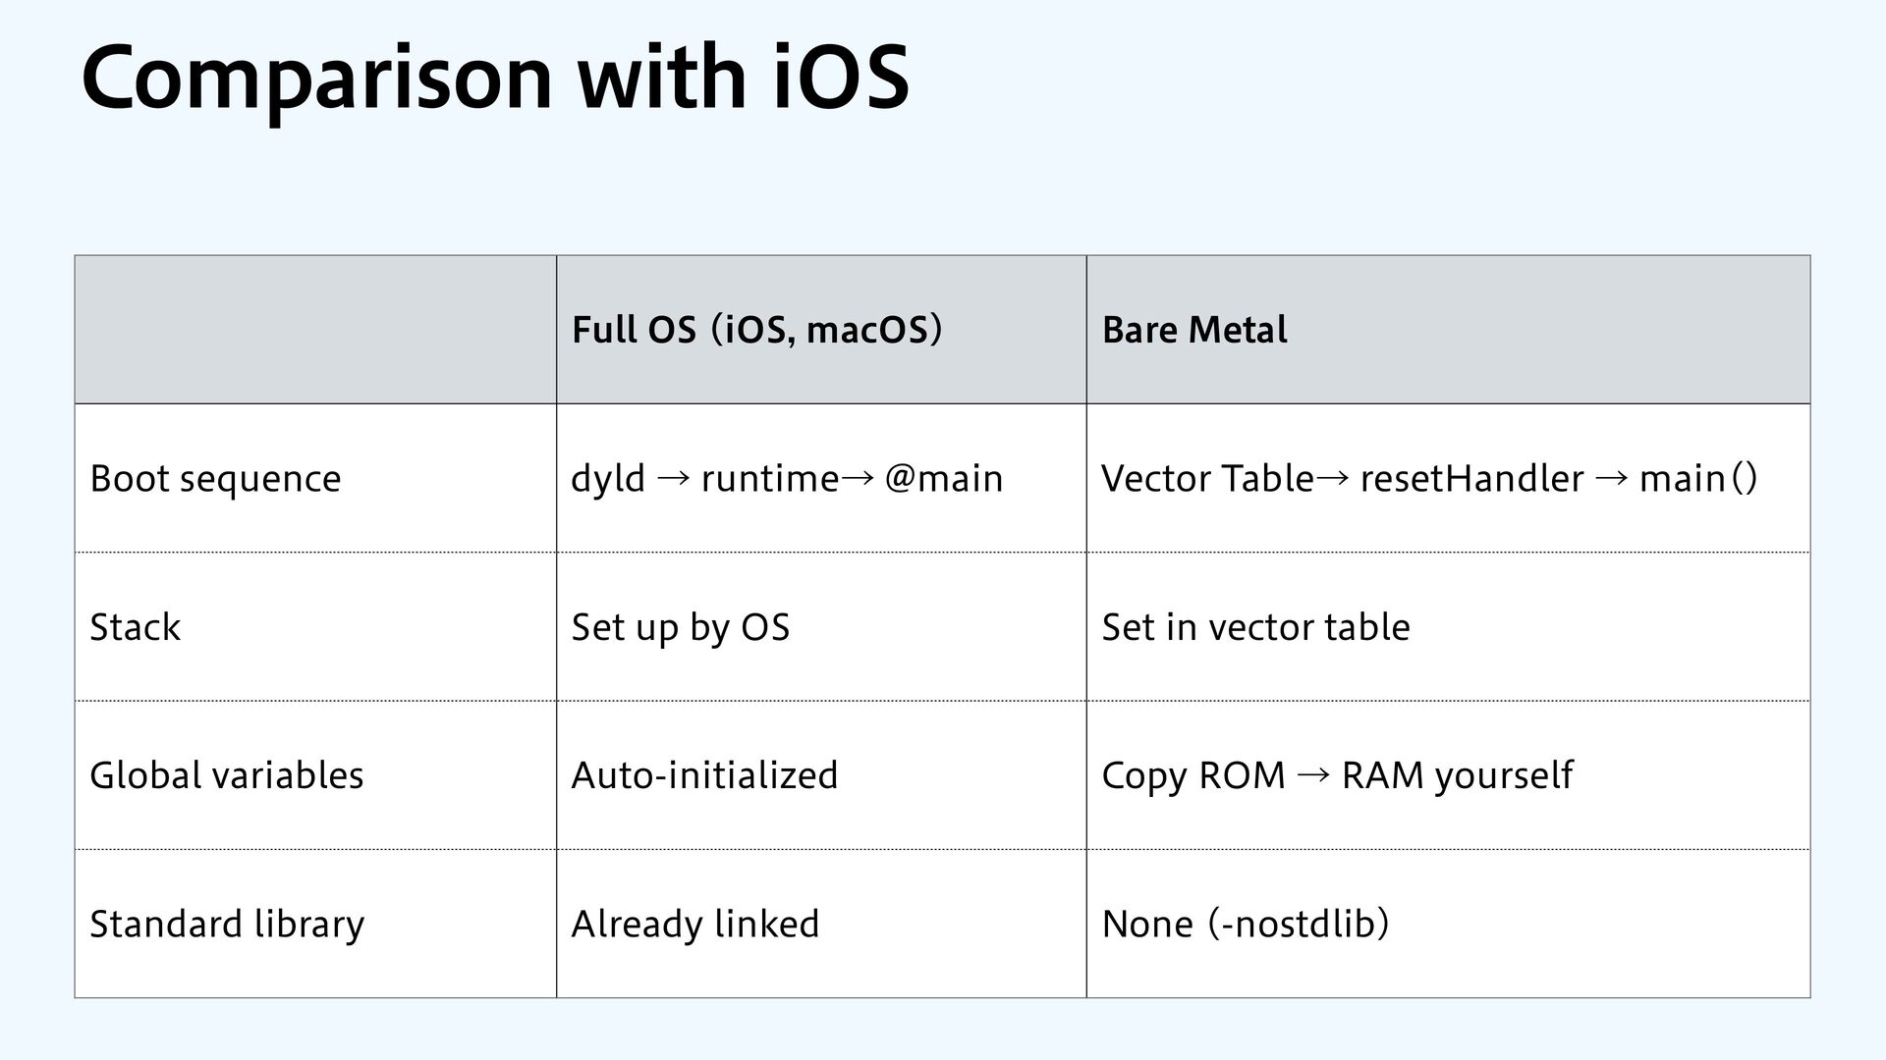
Task: Click the "None (-nostdlib)" cell
Action: click(x=1245, y=924)
